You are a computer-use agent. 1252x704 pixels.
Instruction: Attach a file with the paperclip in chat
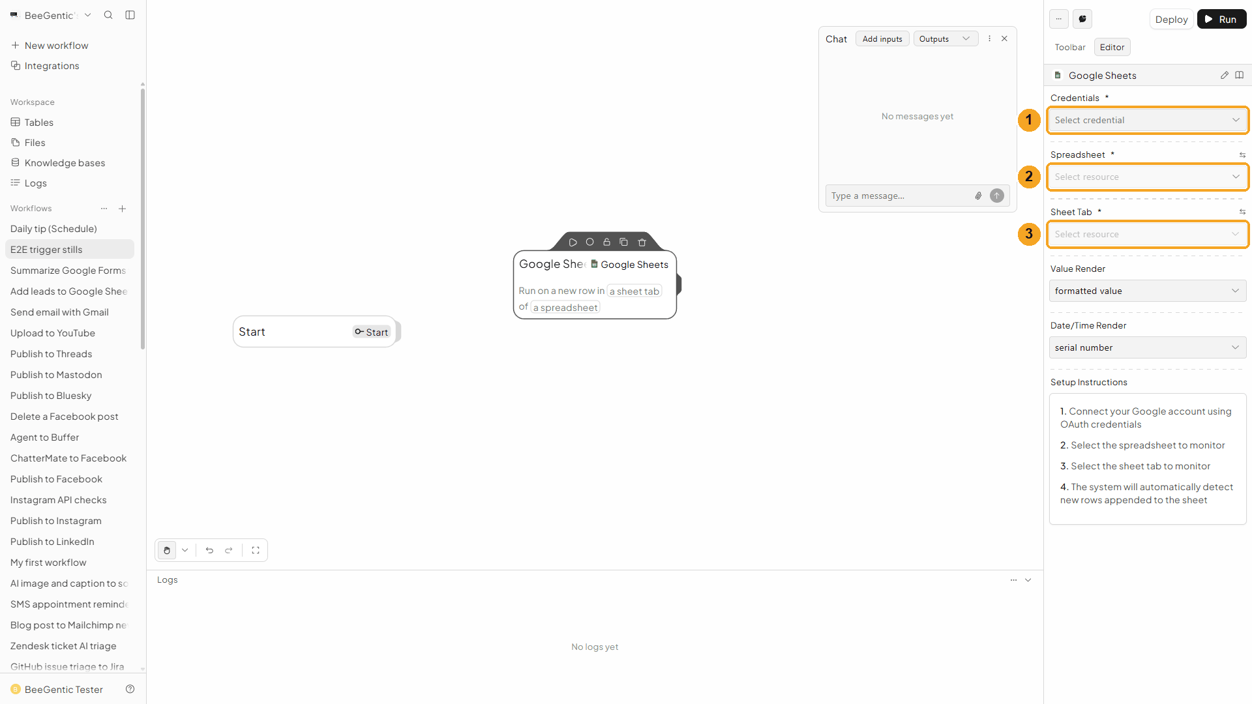pos(978,196)
